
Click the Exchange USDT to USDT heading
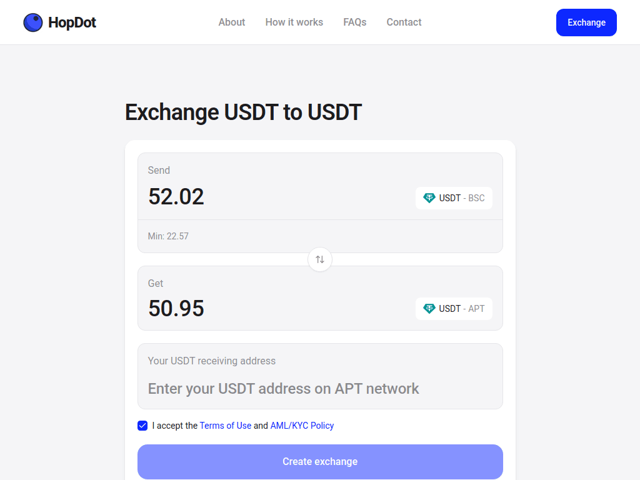click(x=244, y=112)
